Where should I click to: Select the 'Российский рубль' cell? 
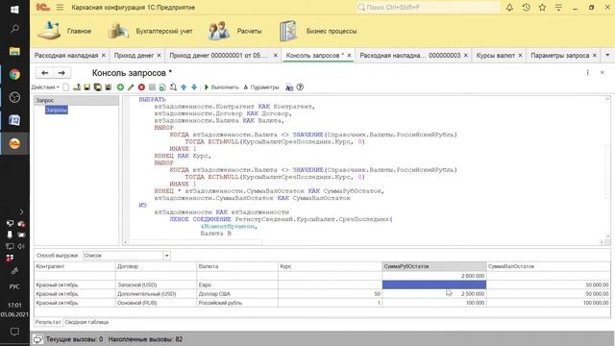coord(237,303)
